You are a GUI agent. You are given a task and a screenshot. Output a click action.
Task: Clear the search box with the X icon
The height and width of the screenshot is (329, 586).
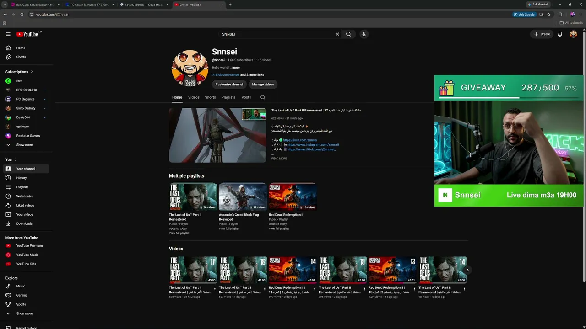click(x=337, y=34)
